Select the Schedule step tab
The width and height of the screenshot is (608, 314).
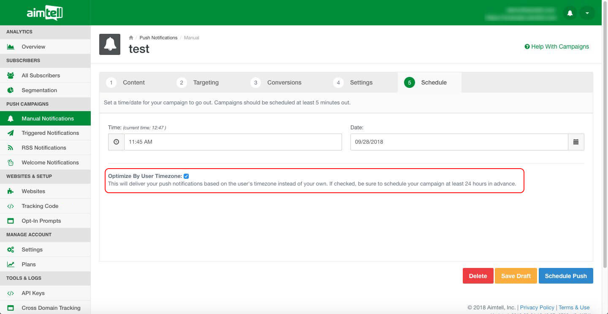429,82
